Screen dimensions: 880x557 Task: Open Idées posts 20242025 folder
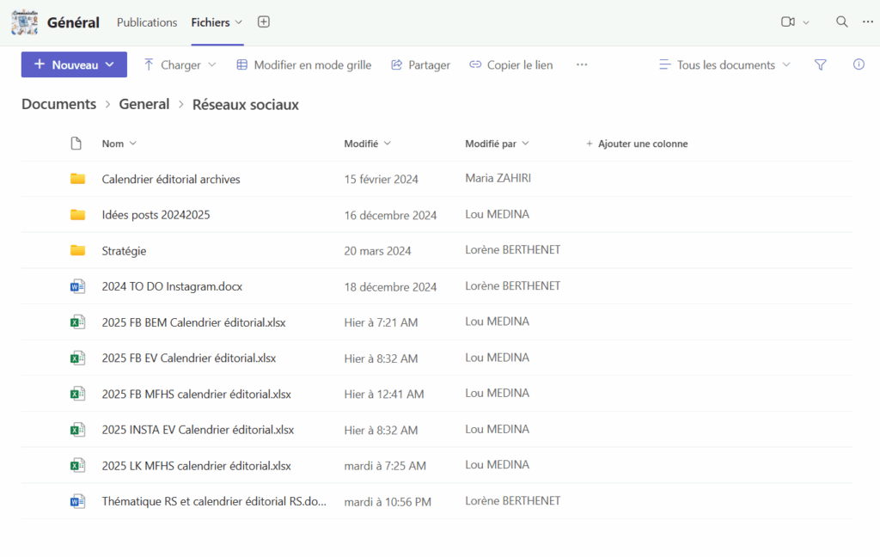(156, 215)
